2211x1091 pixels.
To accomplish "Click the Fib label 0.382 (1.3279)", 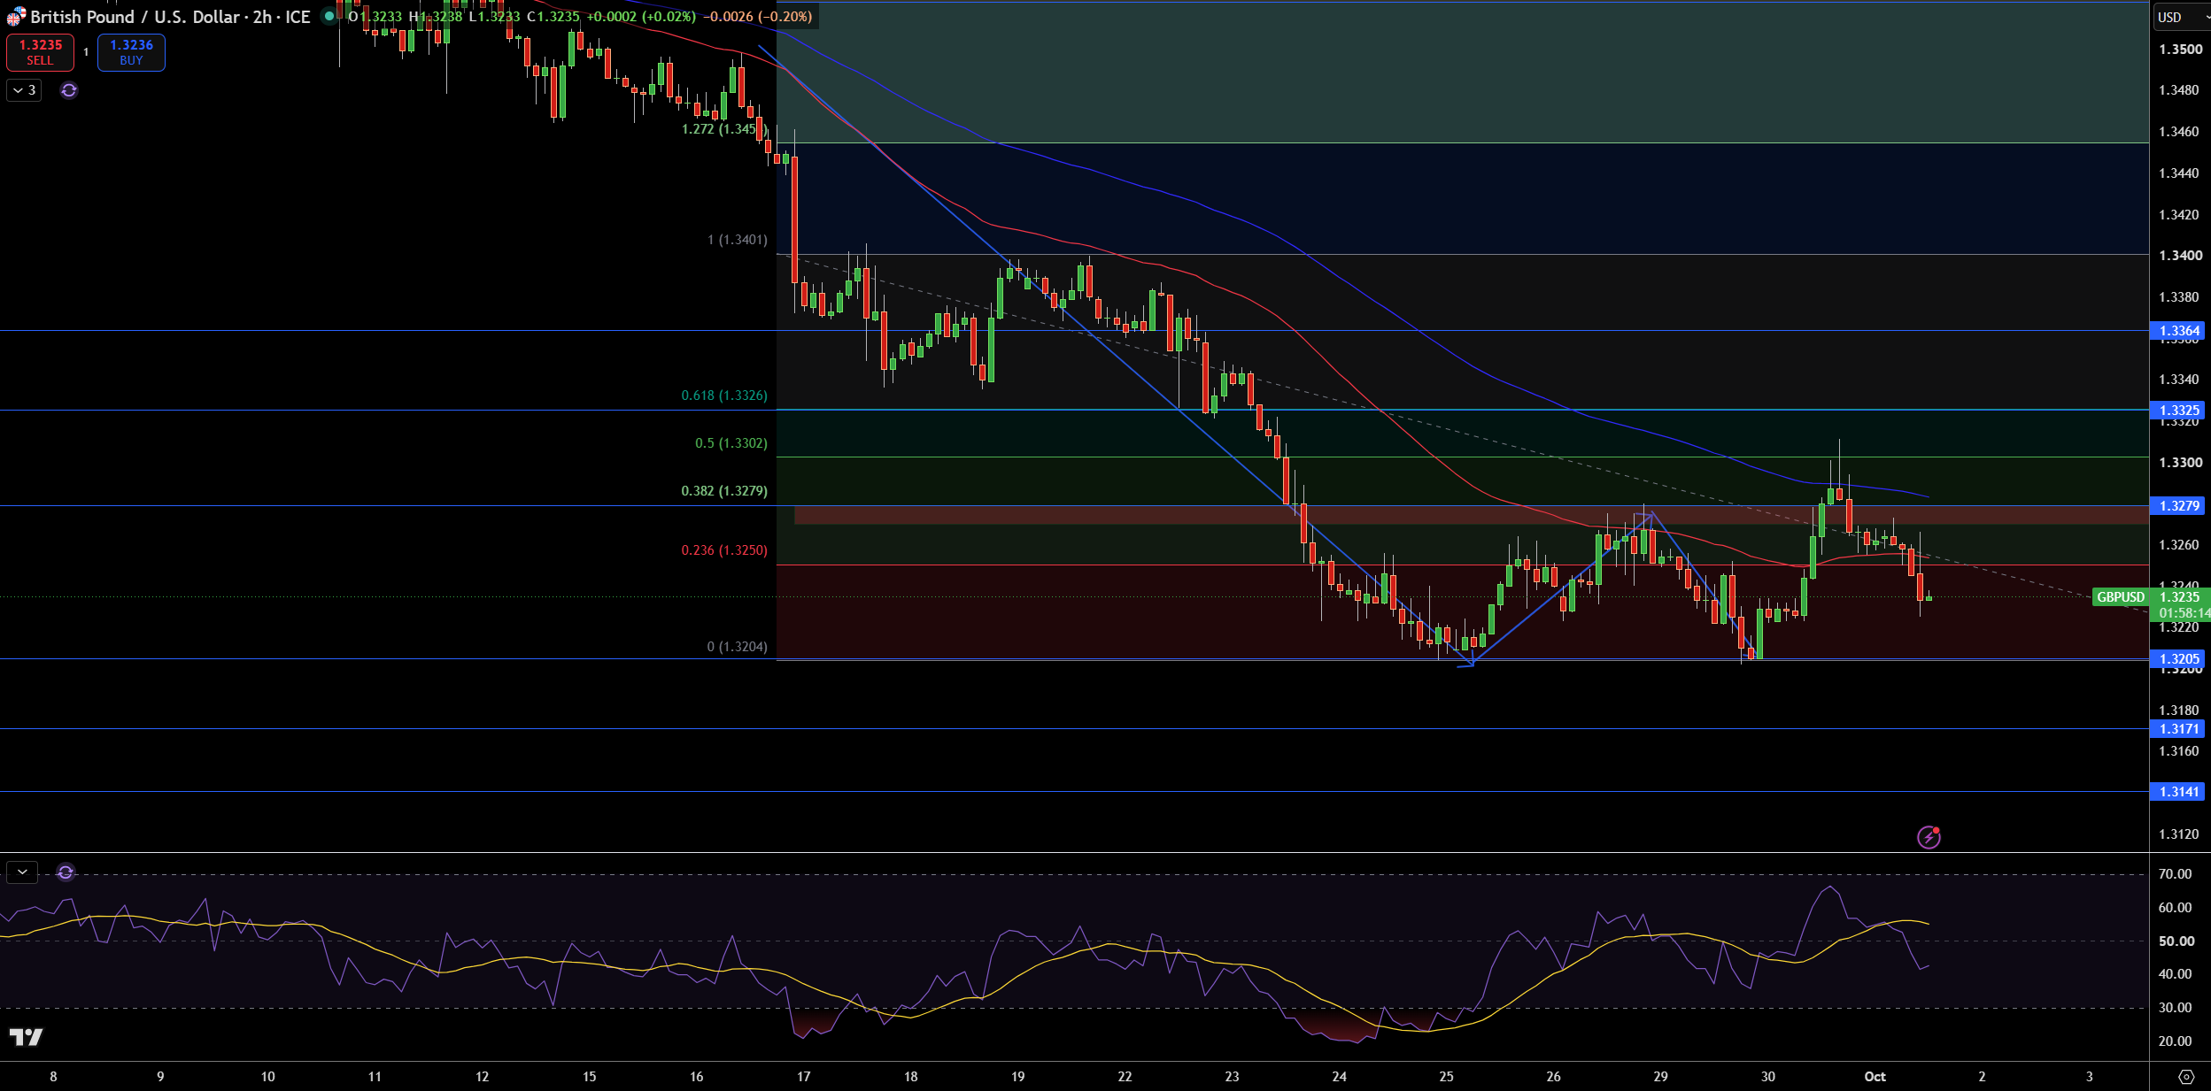I will coord(724,491).
